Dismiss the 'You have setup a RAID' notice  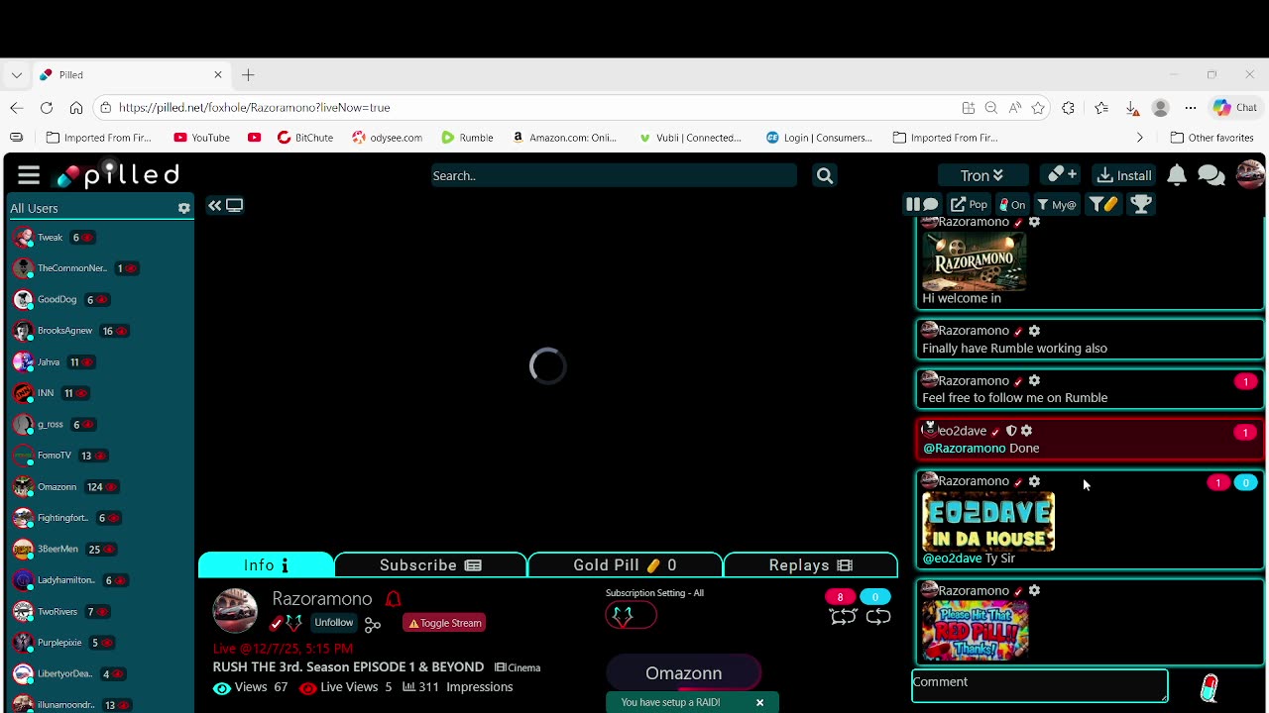coord(759,703)
